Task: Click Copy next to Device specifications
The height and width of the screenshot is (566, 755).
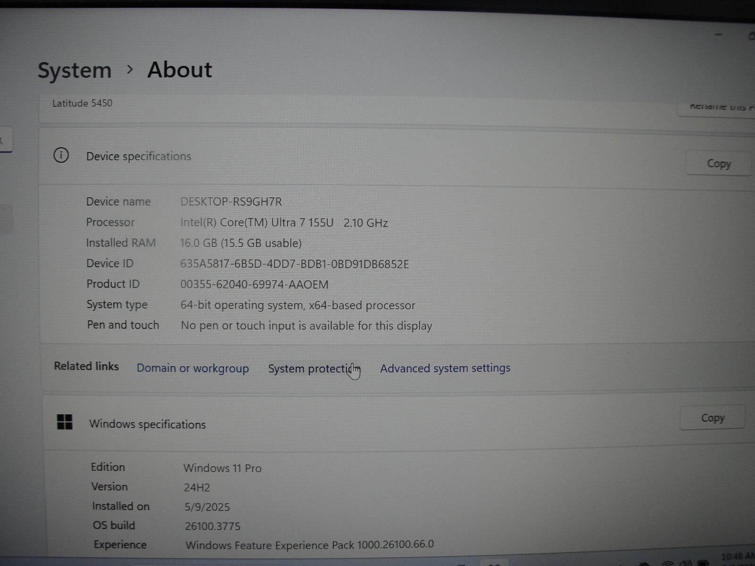Action: (718, 164)
